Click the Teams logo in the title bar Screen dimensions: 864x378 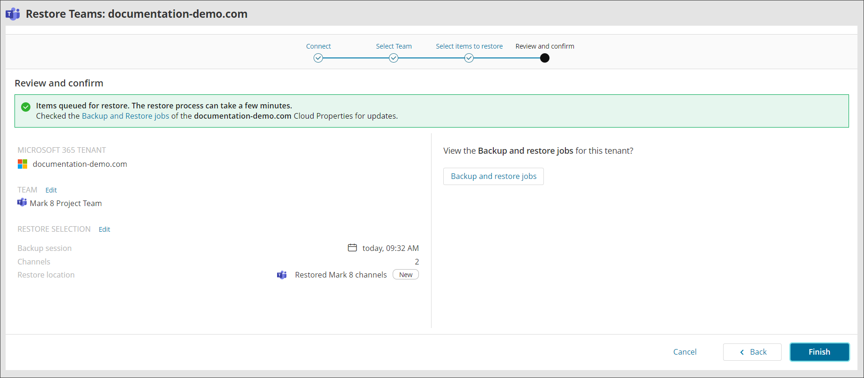click(13, 14)
